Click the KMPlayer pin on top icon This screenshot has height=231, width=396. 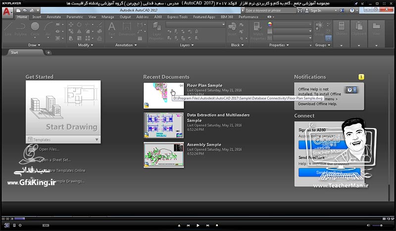pos(356,3)
